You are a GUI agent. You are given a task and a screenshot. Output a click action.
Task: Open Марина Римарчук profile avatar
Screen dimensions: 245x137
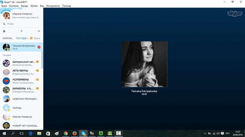6,15
